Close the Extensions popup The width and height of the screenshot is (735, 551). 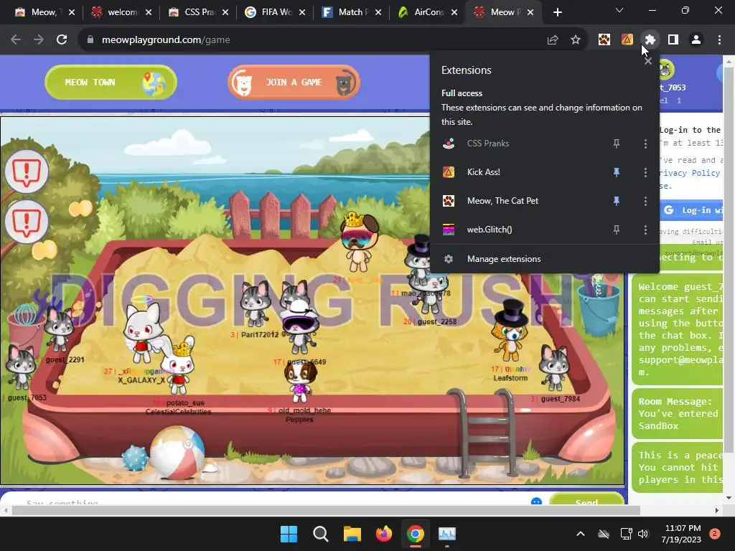648,61
